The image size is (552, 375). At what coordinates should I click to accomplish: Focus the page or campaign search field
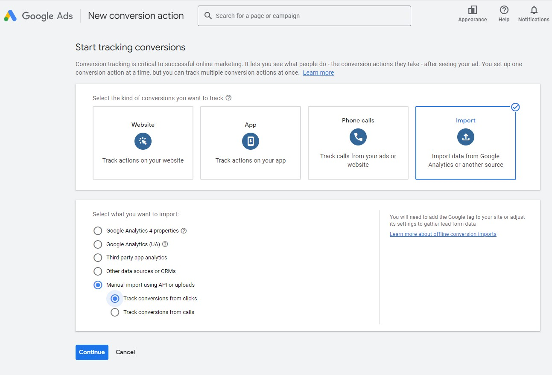pos(304,16)
